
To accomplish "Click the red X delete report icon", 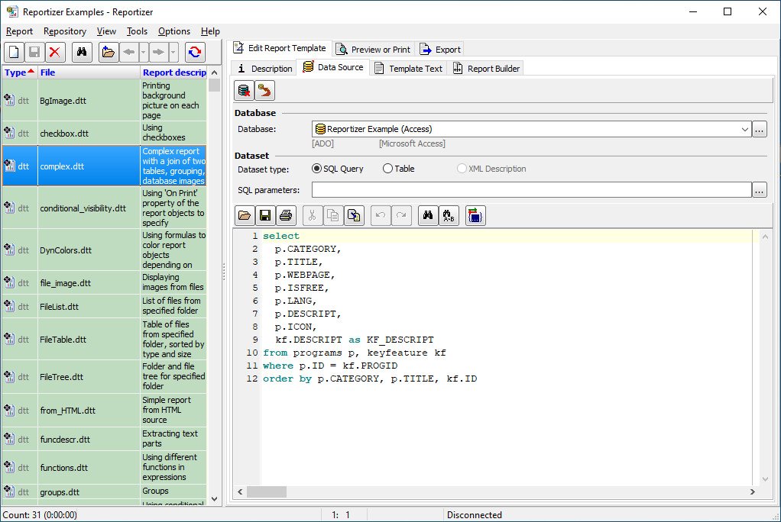I will [x=54, y=52].
